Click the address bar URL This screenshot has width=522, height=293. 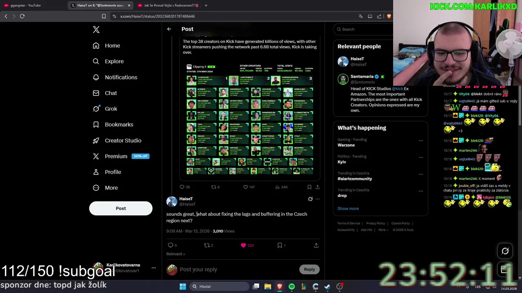(157, 16)
